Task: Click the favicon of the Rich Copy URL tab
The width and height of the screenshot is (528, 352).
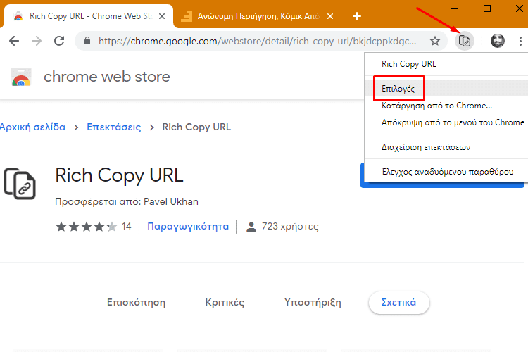Action: pos(18,16)
